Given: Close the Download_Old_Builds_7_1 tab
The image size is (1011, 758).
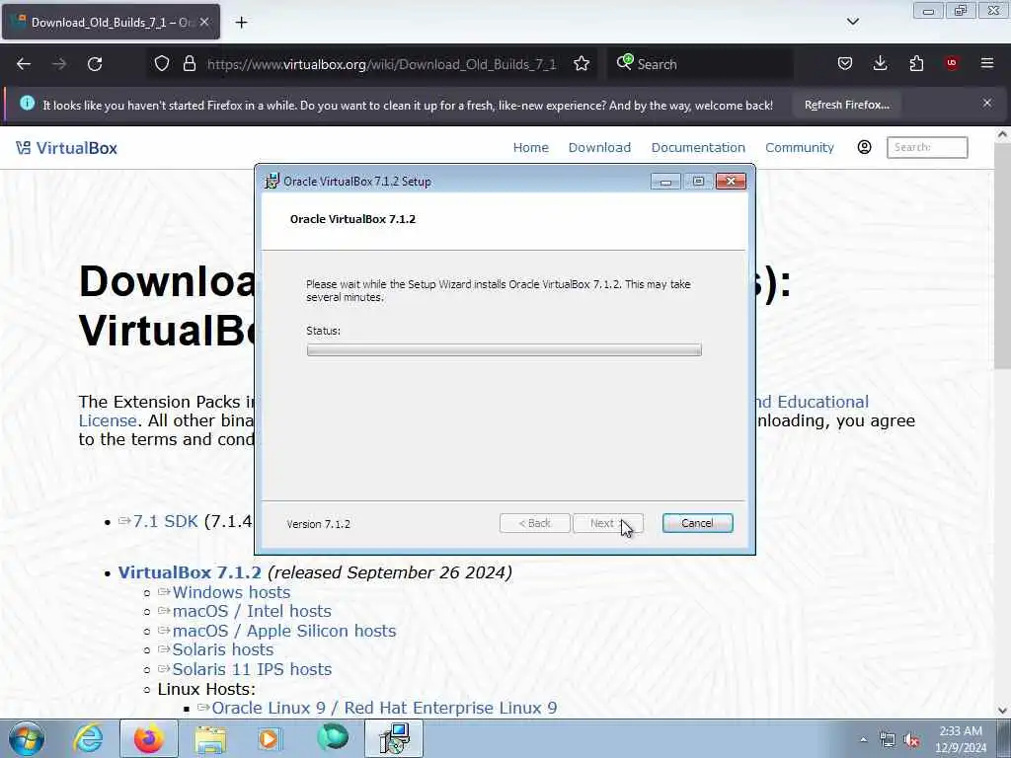Looking at the screenshot, I should [204, 22].
